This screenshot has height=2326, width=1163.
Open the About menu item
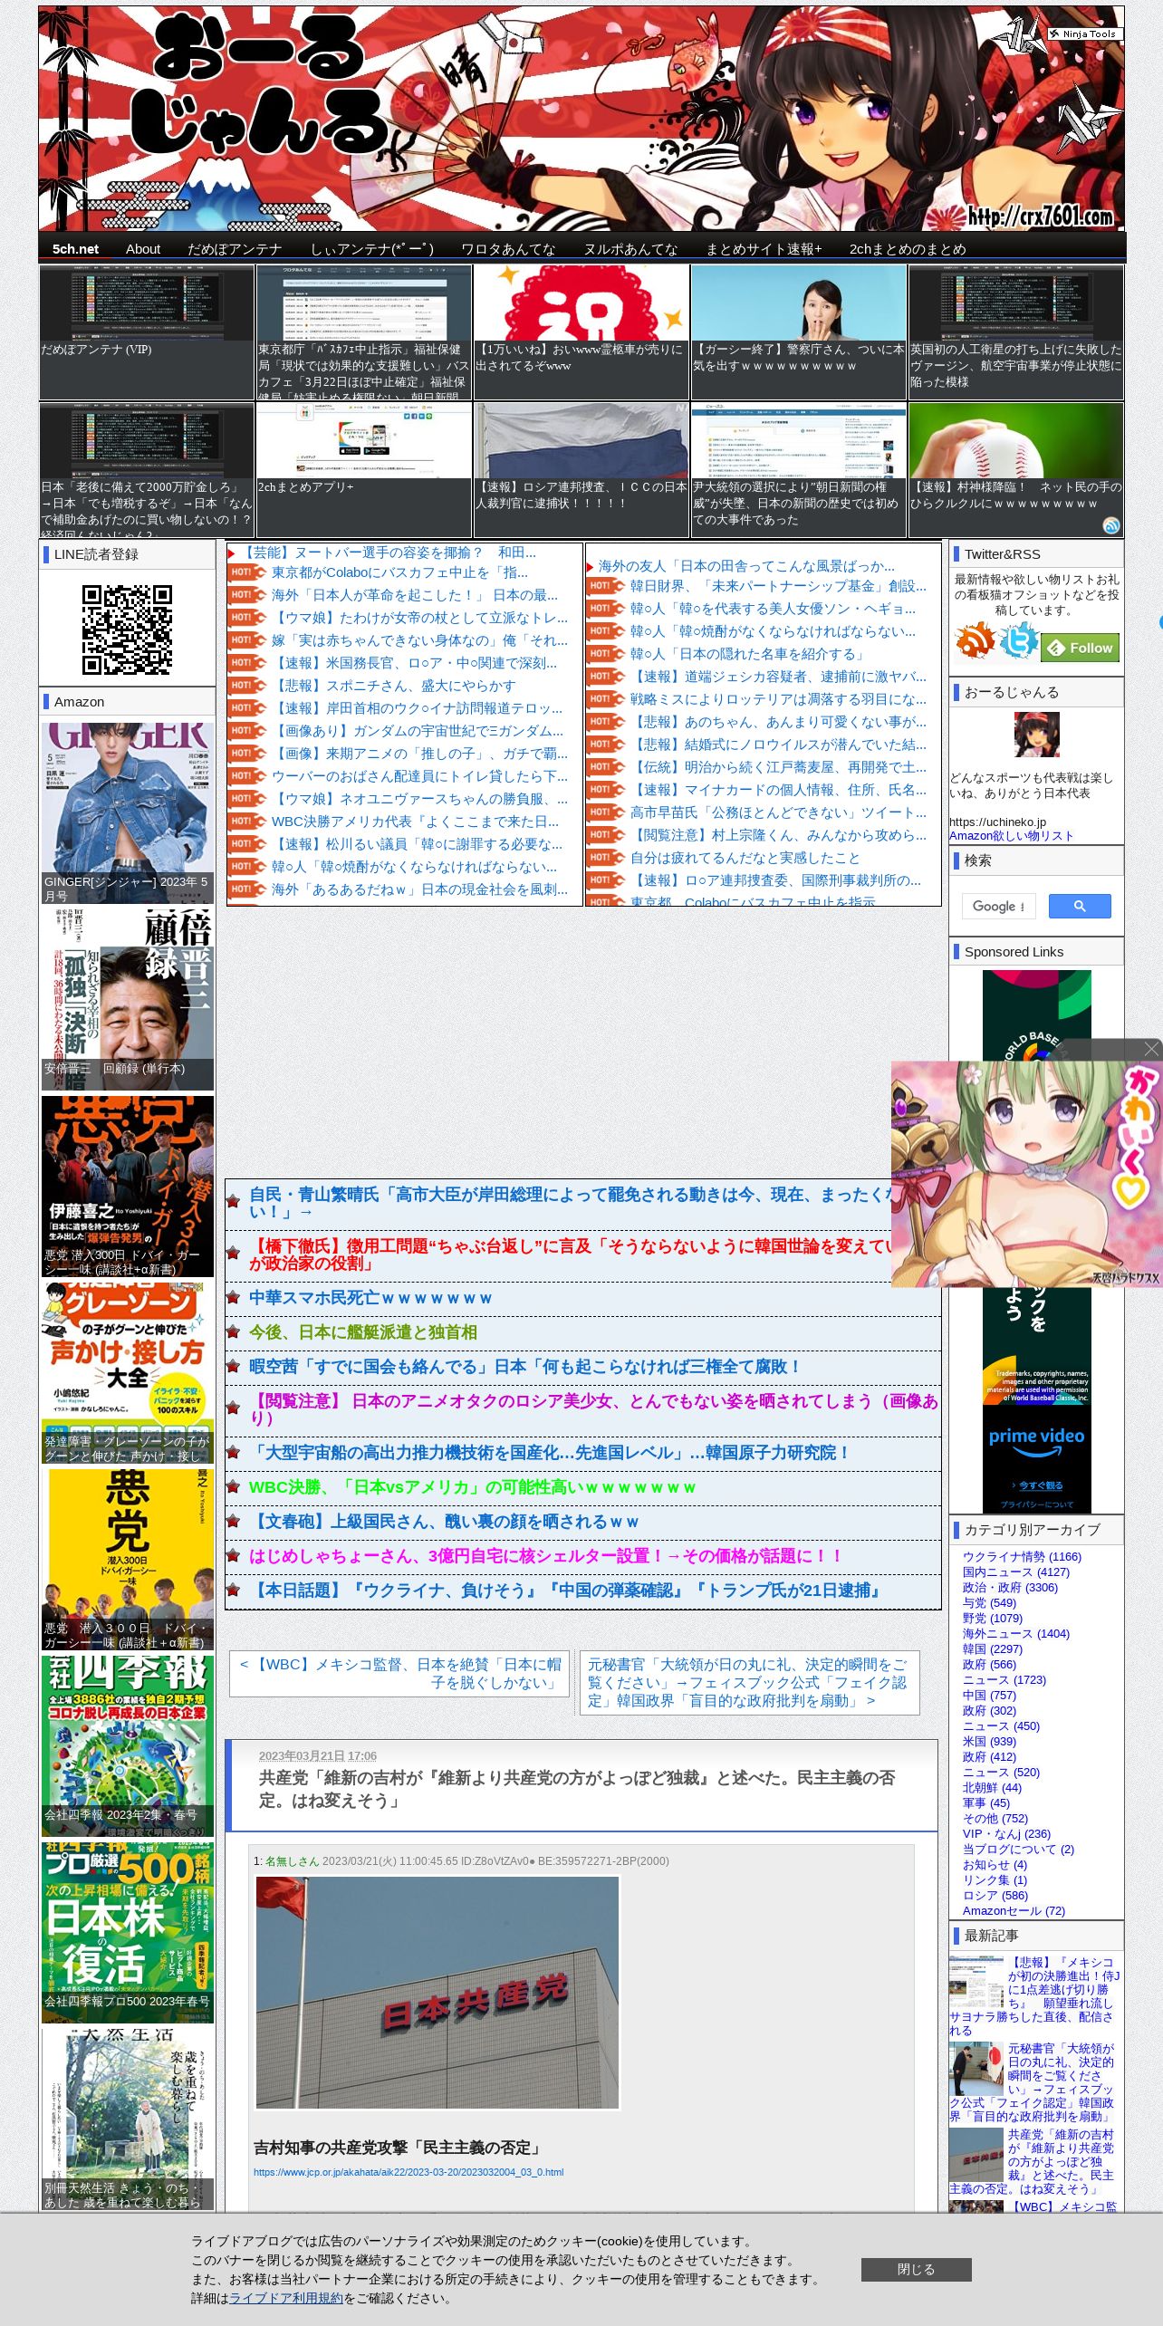pos(143,249)
